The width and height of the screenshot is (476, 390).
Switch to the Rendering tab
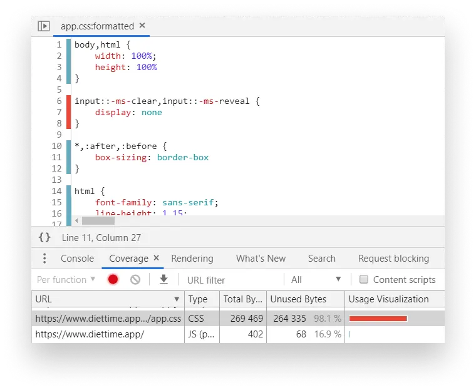[x=192, y=259]
